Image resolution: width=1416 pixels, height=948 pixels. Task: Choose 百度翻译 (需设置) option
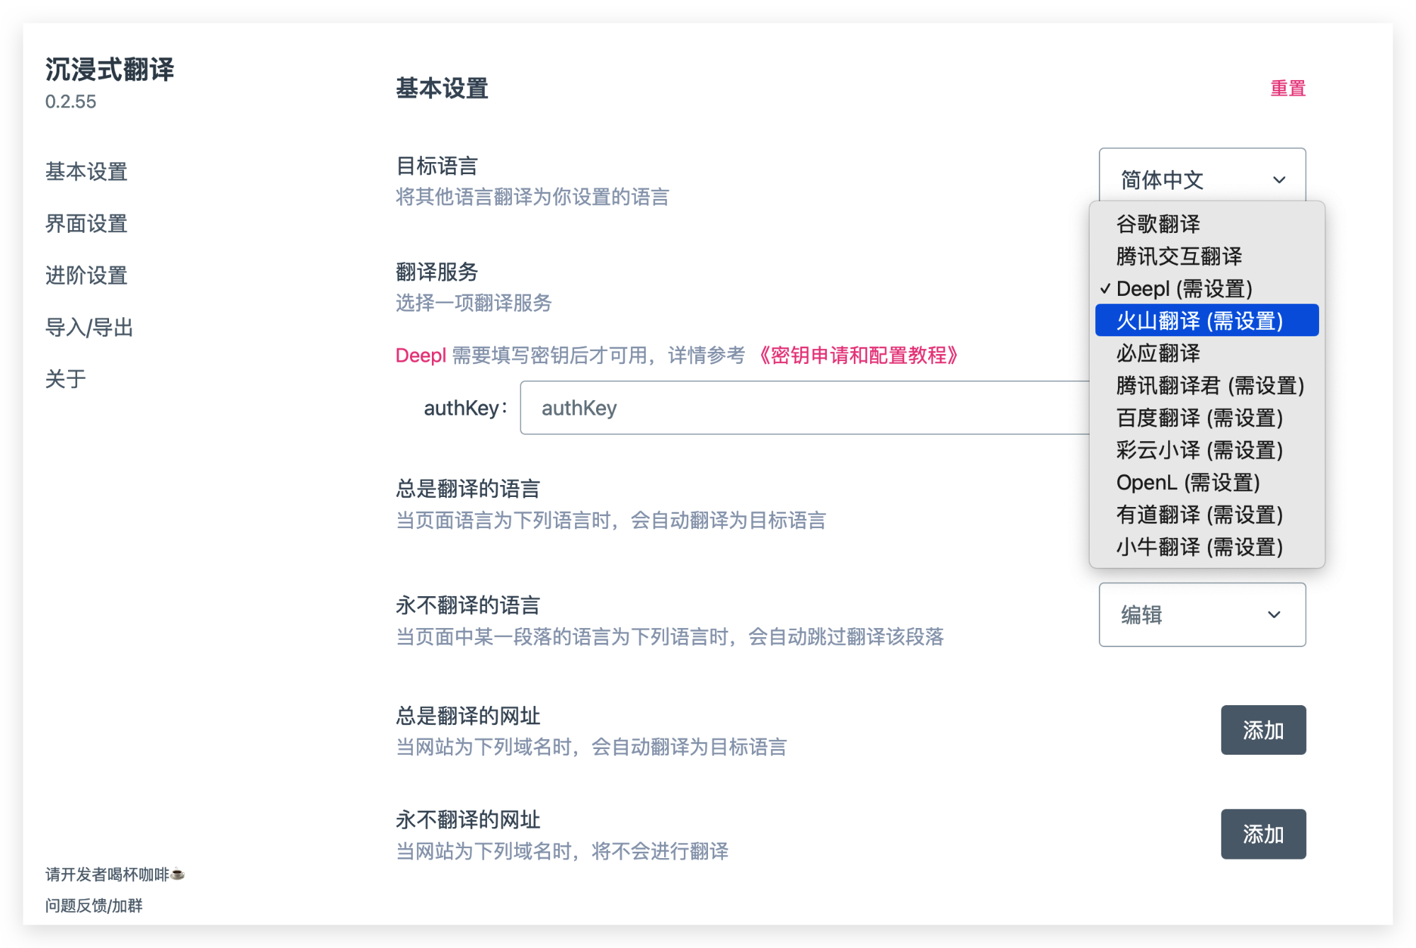tap(1207, 418)
